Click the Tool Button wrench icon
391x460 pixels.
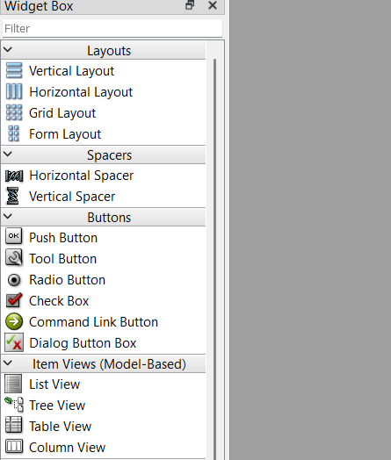point(14,258)
